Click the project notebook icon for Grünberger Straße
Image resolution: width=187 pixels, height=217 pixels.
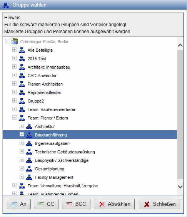point(15,41)
